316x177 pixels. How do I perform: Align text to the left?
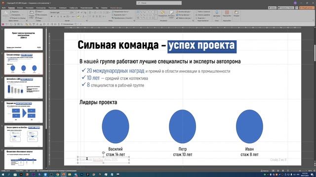[x=90, y=16]
